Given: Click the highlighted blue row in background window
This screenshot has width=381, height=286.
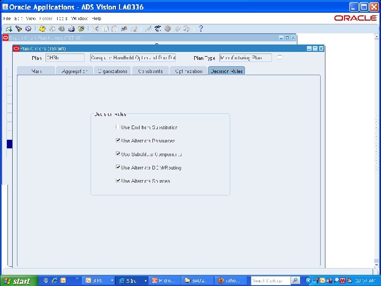Looking at the screenshot, I should [10, 144].
